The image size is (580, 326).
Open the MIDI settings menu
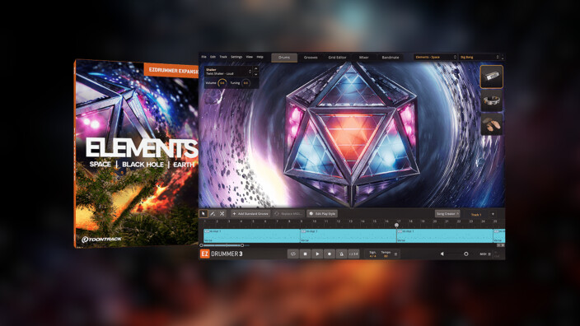click(485, 254)
